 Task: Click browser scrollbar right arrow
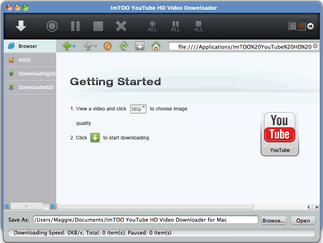(x=317, y=207)
